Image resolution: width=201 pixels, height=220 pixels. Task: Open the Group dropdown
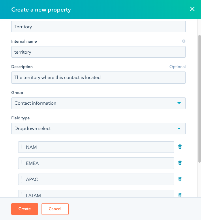pyautogui.click(x=98, y=103)
